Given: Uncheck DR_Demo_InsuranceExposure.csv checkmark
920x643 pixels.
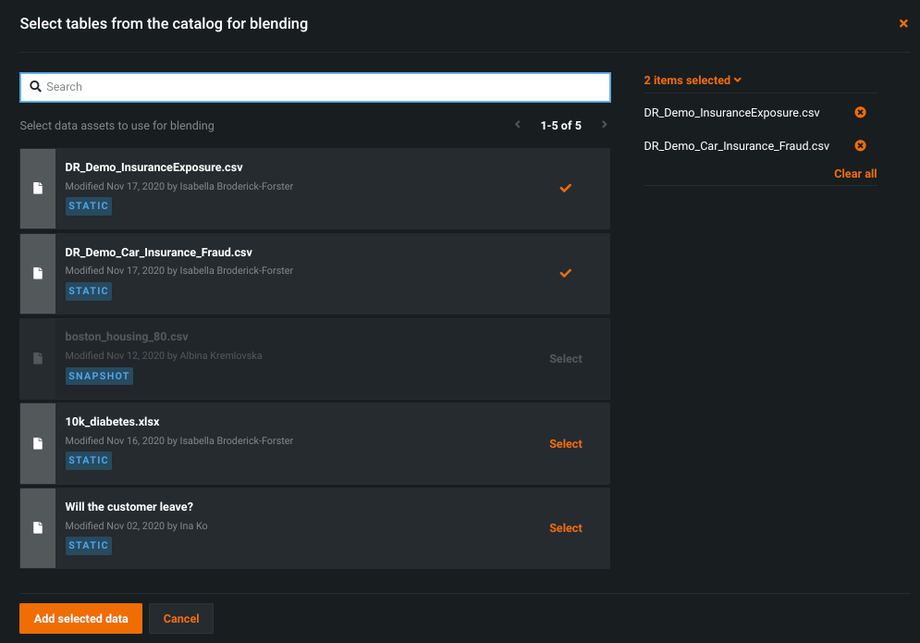Looking at the screenshot, I should pyautogui.click(x=565, y=188).
